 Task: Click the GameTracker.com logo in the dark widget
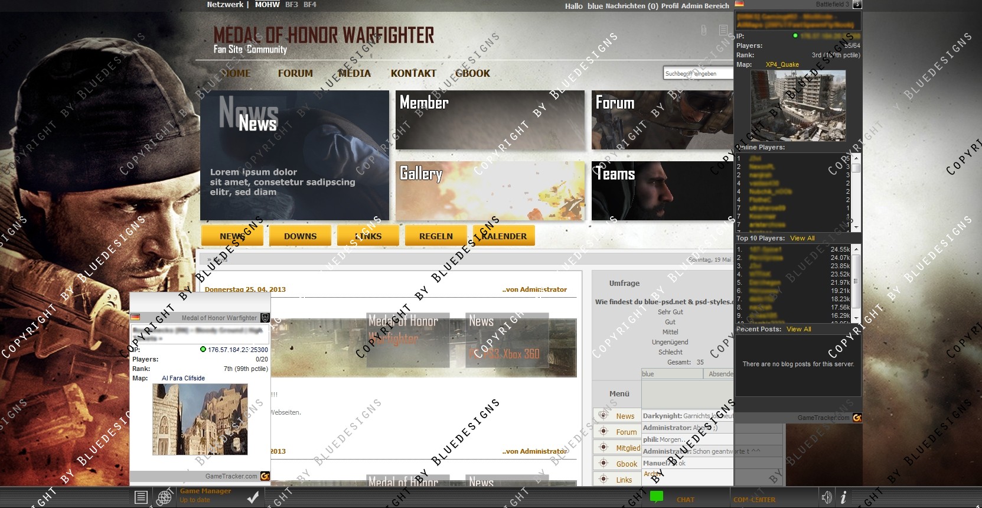[857, 418]
